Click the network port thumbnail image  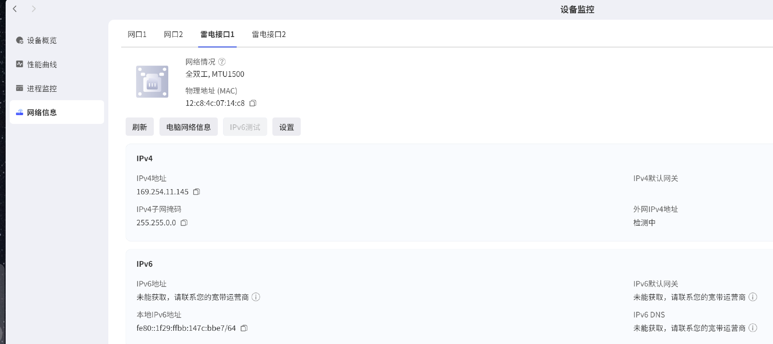click(x=152, y=82)
